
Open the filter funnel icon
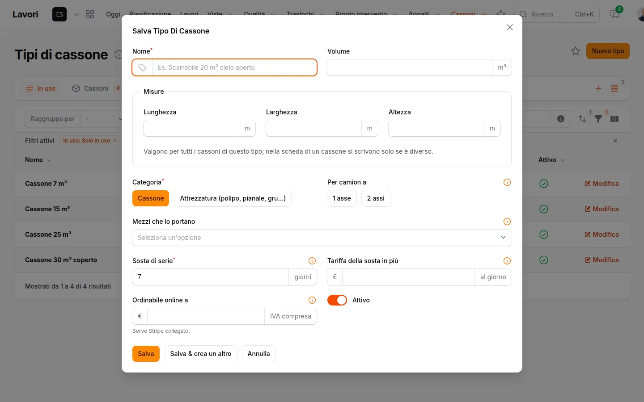coord(598,119)
